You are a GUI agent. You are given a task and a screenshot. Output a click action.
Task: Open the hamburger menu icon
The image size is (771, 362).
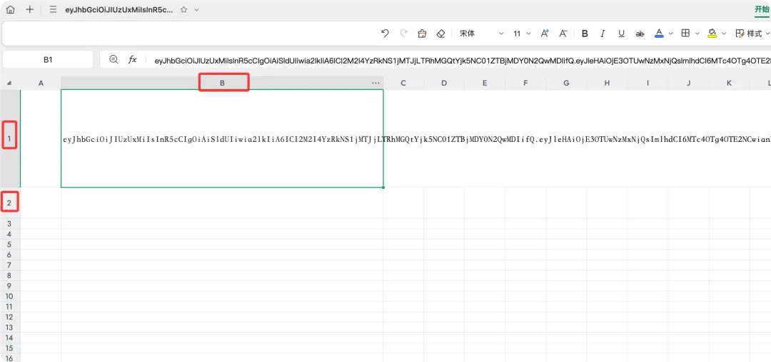[x=54, y=9]
